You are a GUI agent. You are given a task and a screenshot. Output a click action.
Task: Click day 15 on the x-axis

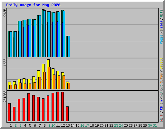[x=77, y=125]
